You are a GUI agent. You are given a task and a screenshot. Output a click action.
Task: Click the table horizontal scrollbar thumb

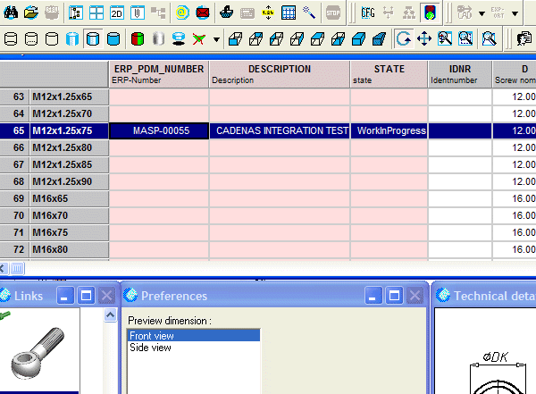(17, 269)
